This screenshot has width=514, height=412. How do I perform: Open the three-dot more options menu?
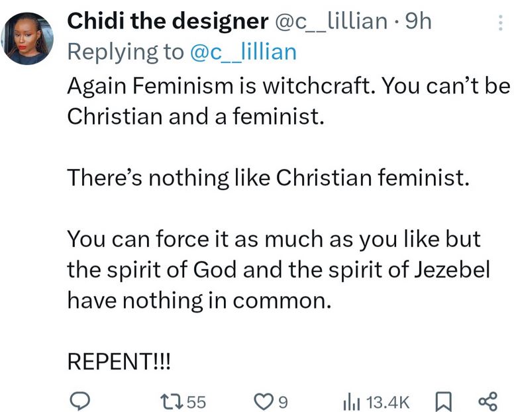tap(500, 24)
